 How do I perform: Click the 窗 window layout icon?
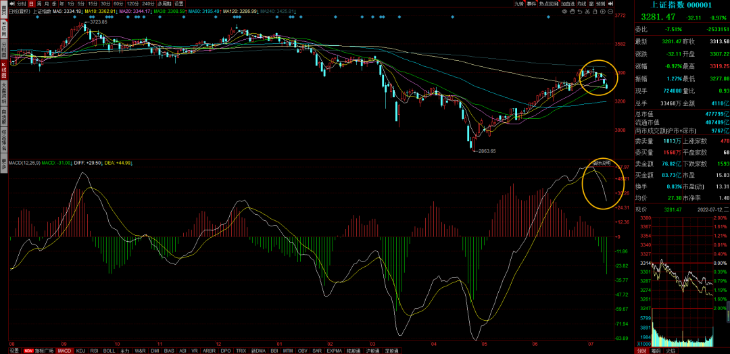coord(592,3)
